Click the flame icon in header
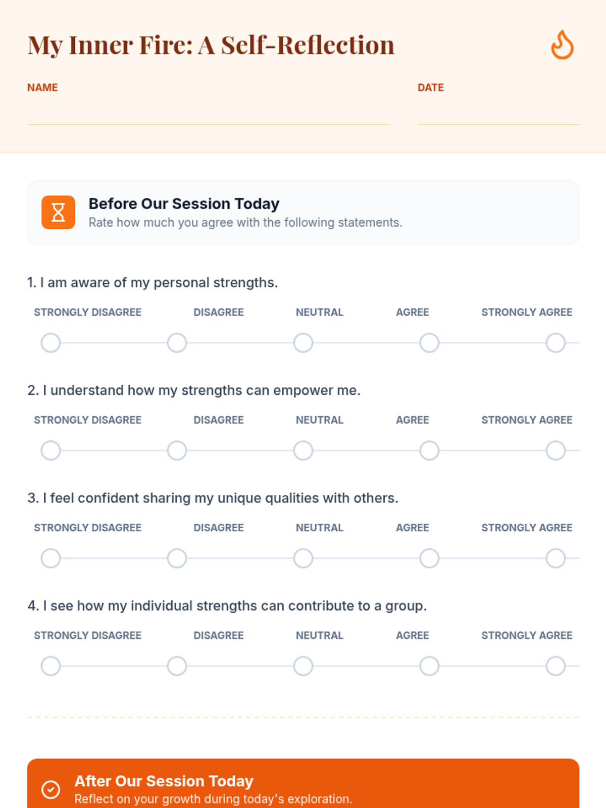The width and height of the screenshot is (606, 808). tap(562, 45)
